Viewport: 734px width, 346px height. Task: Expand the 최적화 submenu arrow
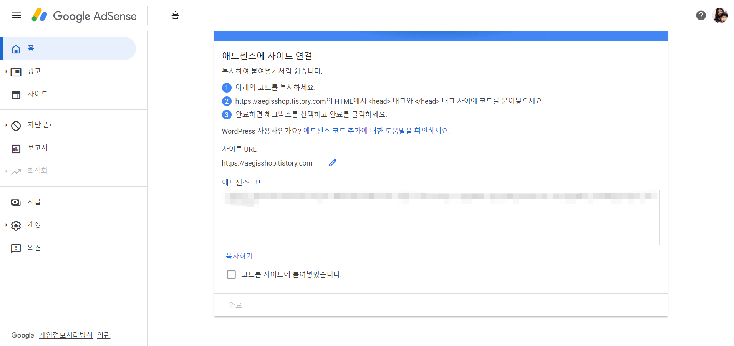click(x=6, y=171)
